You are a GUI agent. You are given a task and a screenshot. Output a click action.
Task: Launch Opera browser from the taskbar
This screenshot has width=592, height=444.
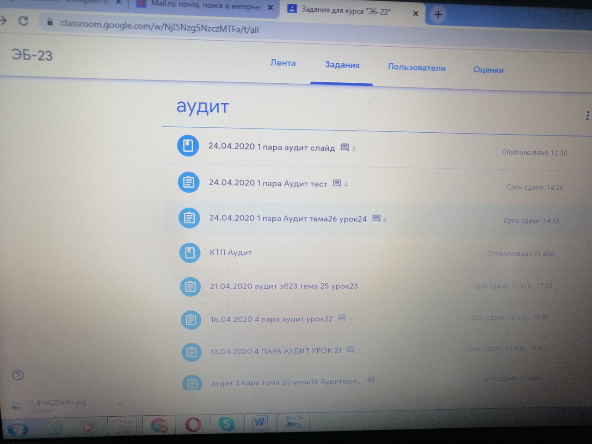[193, 424]
